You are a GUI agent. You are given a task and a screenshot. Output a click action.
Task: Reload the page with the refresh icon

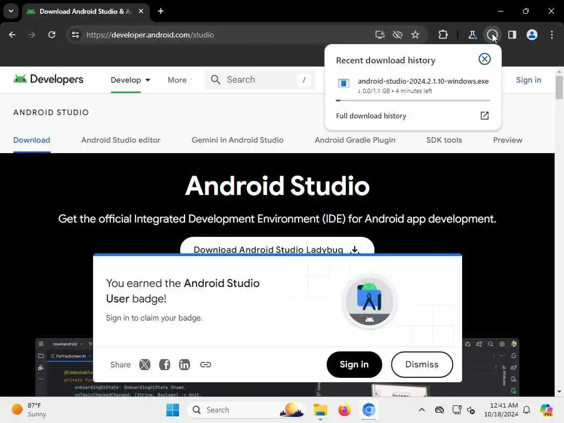(52, 35)
